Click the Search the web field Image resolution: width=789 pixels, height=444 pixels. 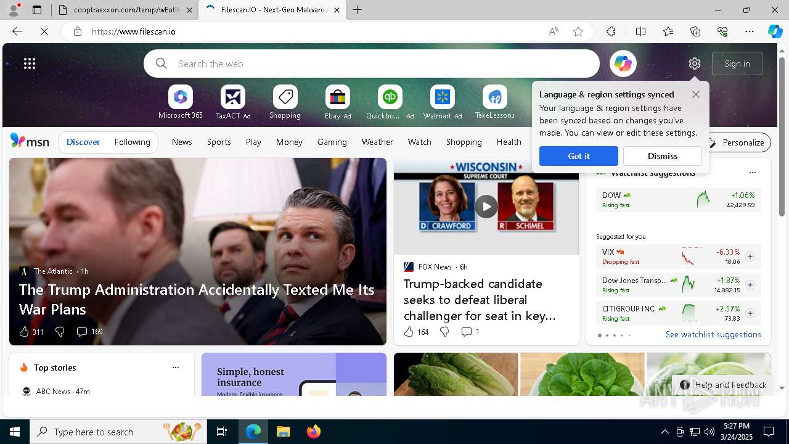pyautogui.click(x=371, y=64)
